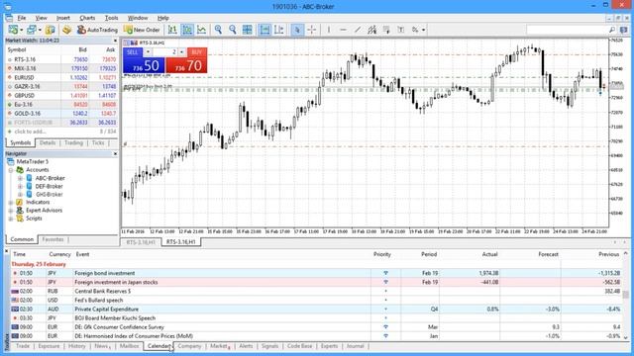Zoom in on the chart
The height and width of the screenshot is (356, 634).
[218, 30]
